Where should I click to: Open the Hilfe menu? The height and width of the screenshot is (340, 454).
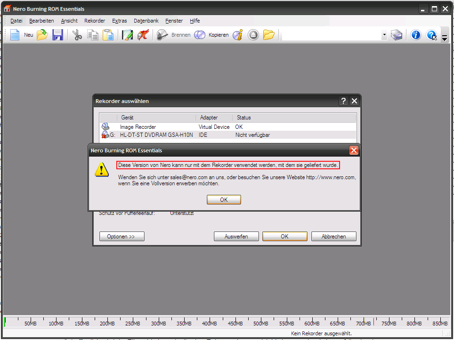pos(195,21)
